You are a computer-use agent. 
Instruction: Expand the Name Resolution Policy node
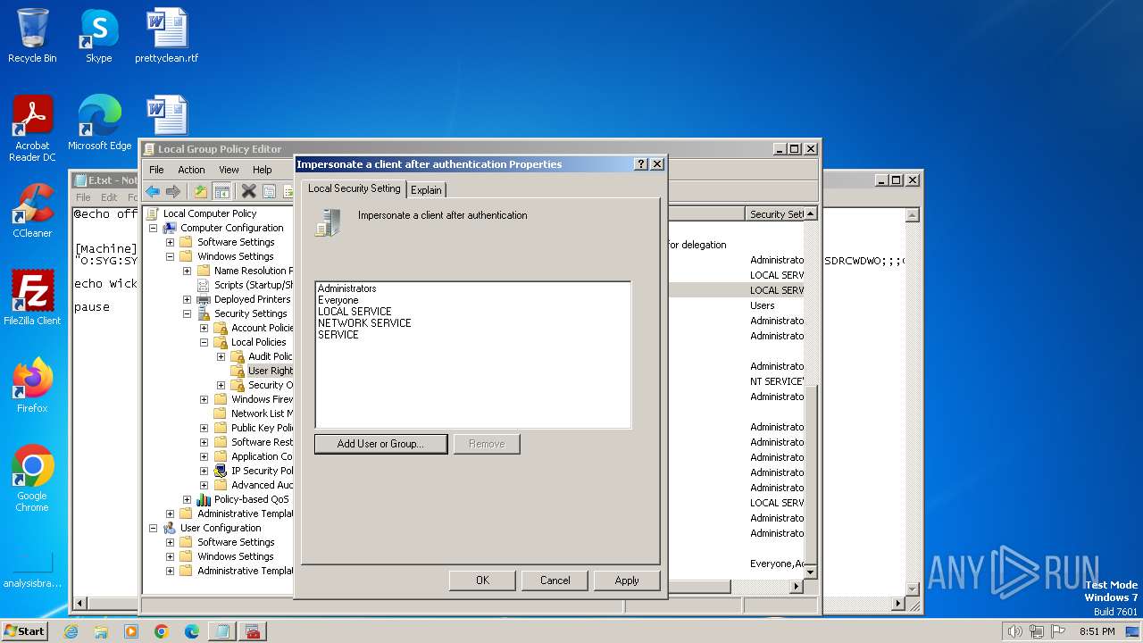click(x=187, y=271)
